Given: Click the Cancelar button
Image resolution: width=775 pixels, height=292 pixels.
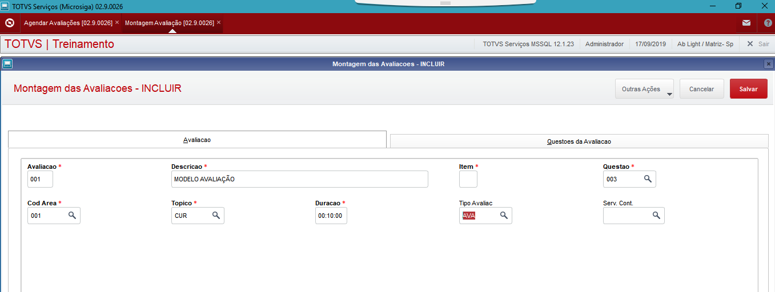Looking at the screenshot, I should pyautogui.click(x=702, y=89).
